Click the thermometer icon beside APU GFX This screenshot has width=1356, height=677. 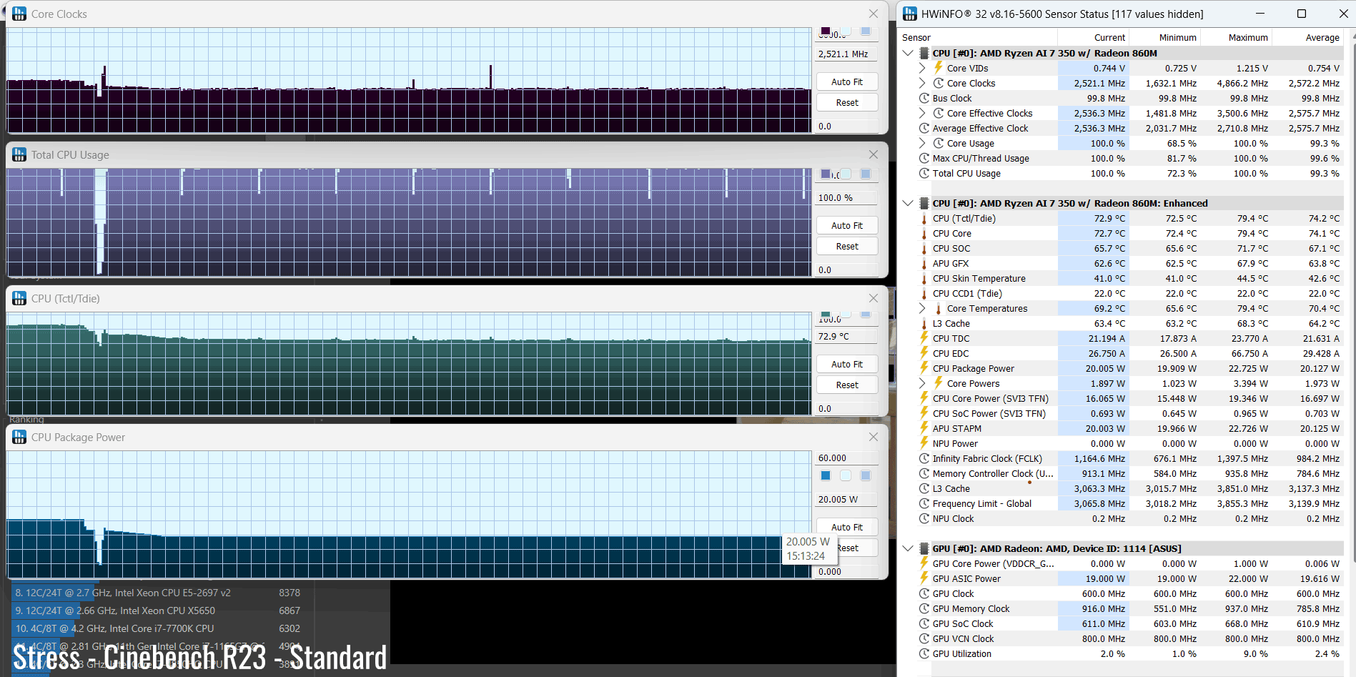tap(924, 263)
